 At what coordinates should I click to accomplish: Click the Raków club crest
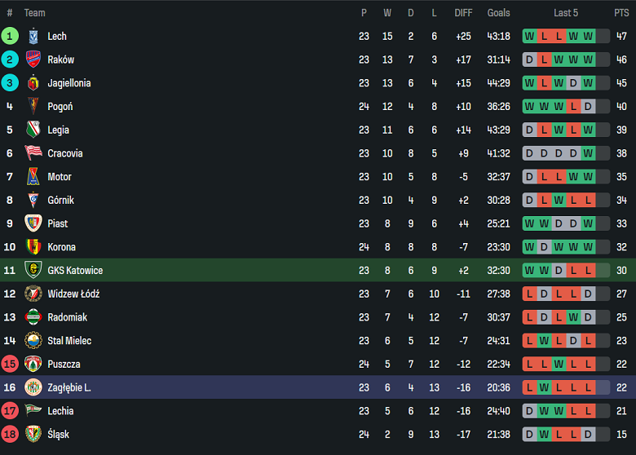(33, 60)
